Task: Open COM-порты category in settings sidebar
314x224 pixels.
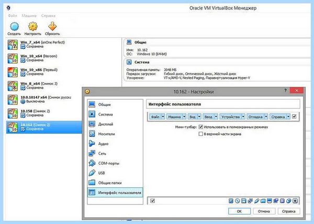Action: (115, 163)
